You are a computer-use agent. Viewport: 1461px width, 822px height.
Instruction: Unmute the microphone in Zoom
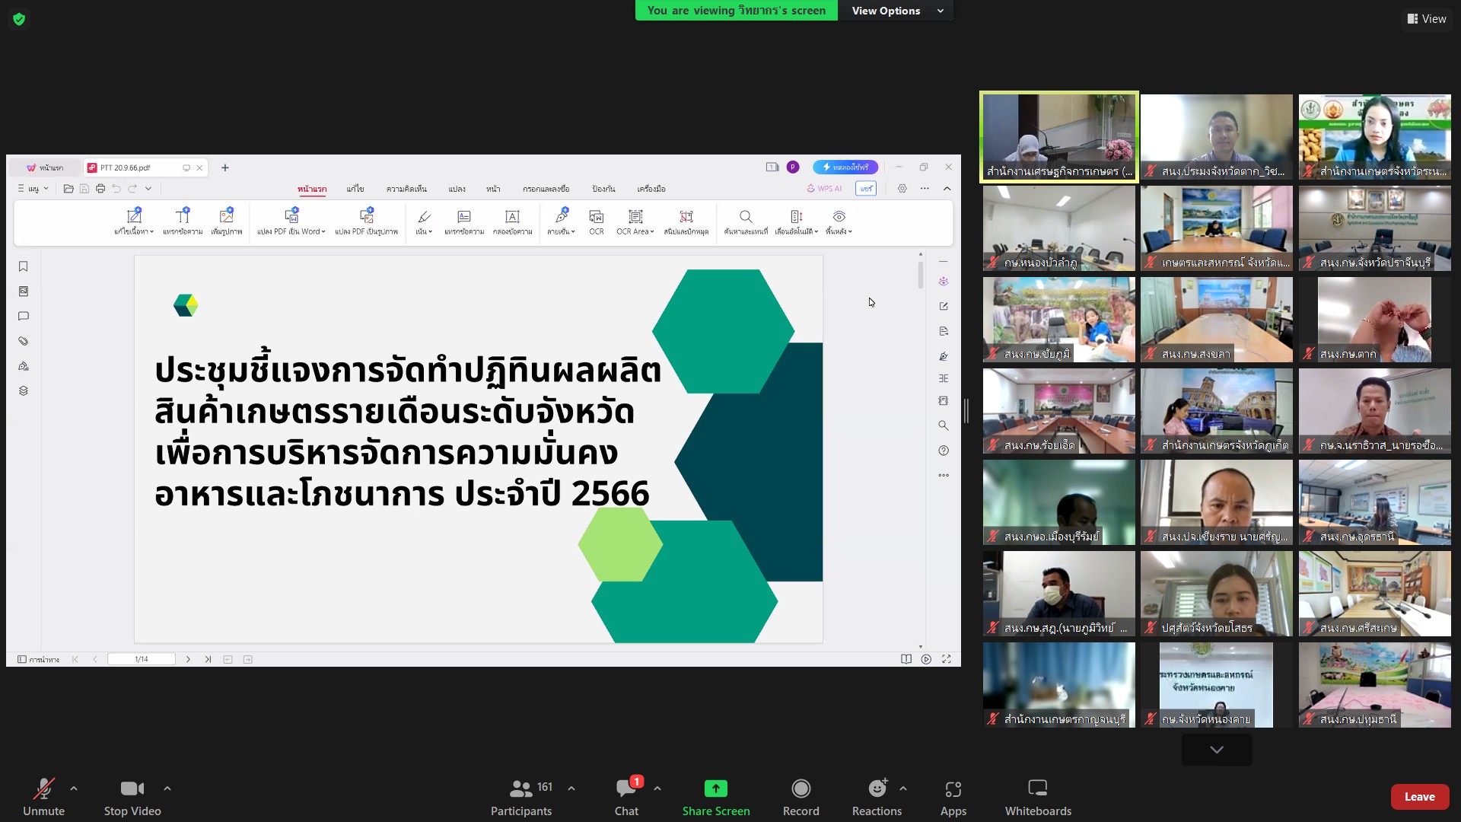tap(43, 796)
